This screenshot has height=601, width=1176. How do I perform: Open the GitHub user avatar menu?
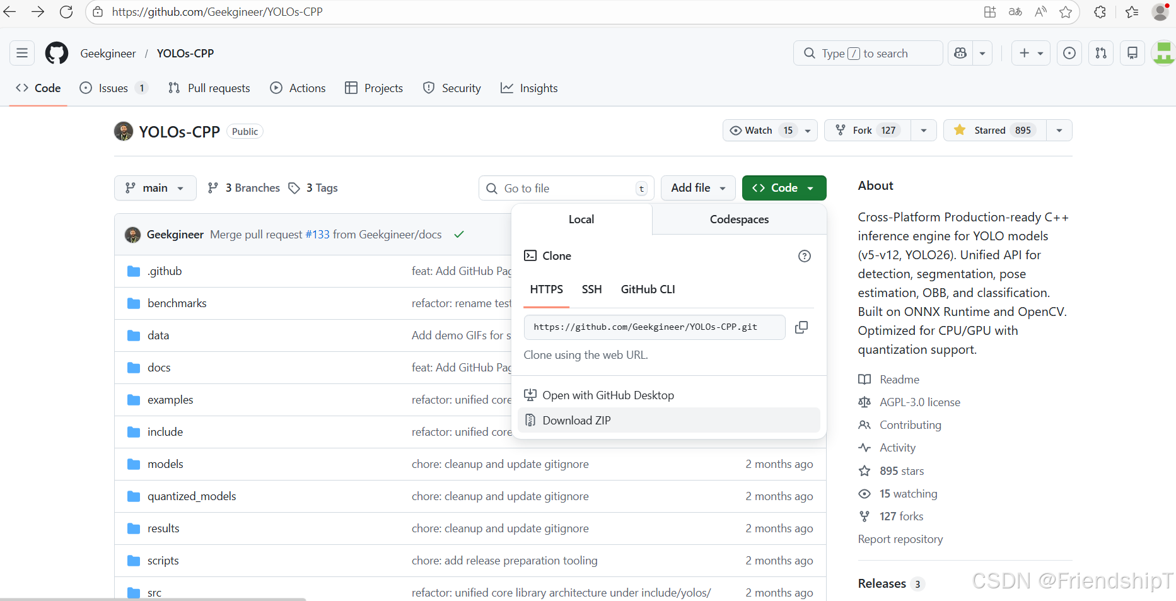[x=1163, y=53]
